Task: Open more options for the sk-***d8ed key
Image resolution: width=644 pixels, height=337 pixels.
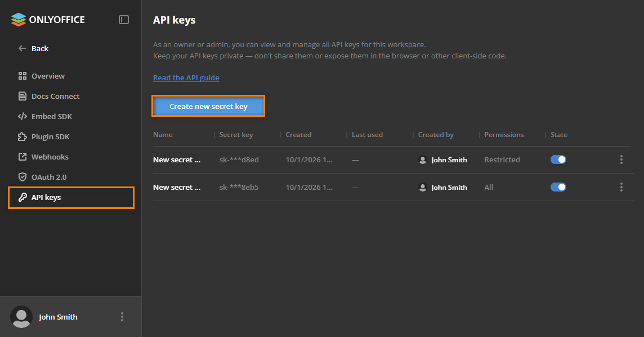Action: pos(621,160)
